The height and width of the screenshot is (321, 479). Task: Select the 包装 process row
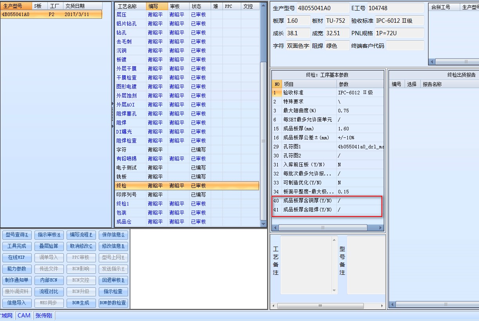tap(187, 213)
